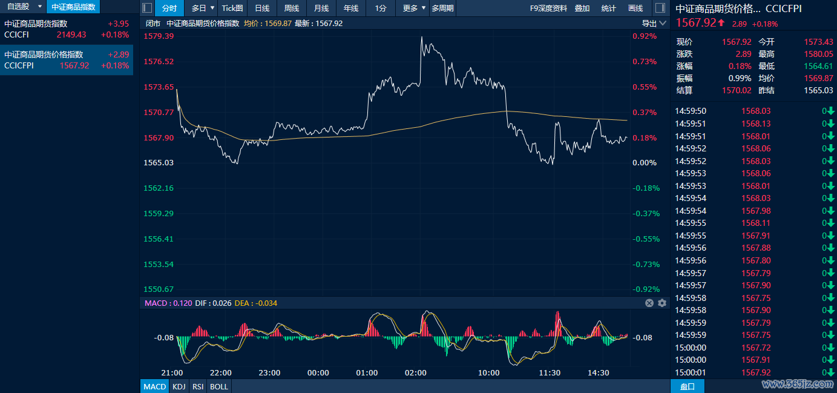This screenshot has width=837, height=393.
Task: Expand the 自选股 dropdown arrow
Action: coord(40,7)
